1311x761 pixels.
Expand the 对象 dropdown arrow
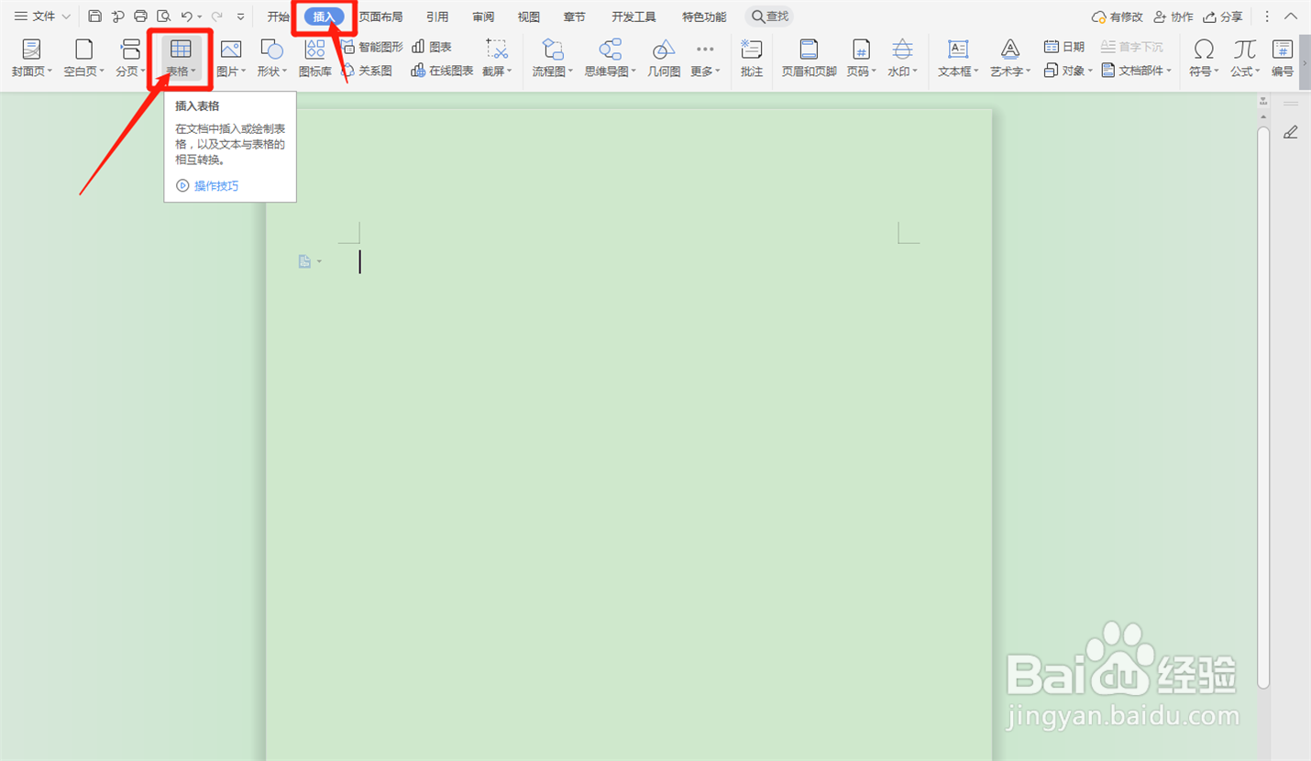(x=1090, y=71)
